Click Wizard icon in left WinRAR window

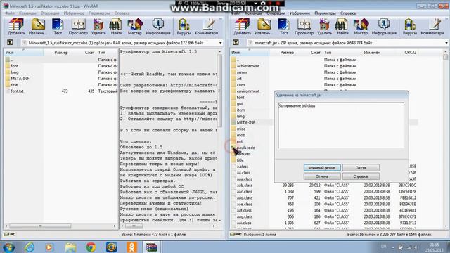pos(134,27)
